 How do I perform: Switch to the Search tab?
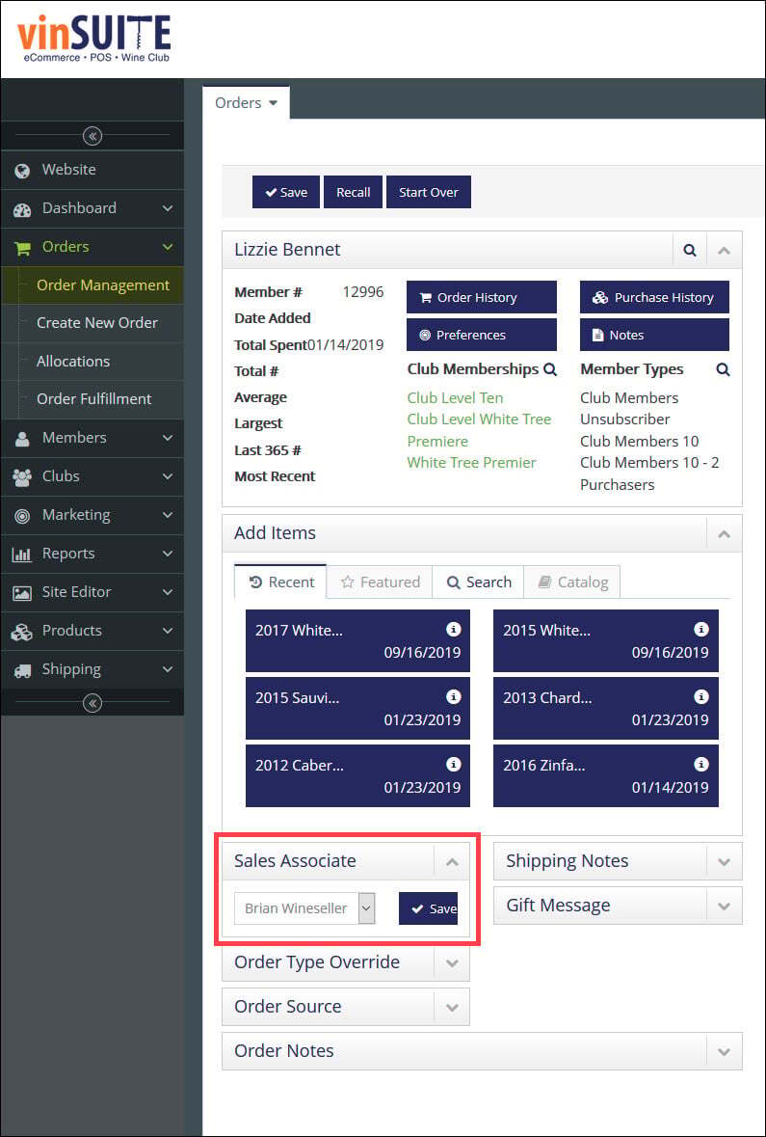[478, 582]
